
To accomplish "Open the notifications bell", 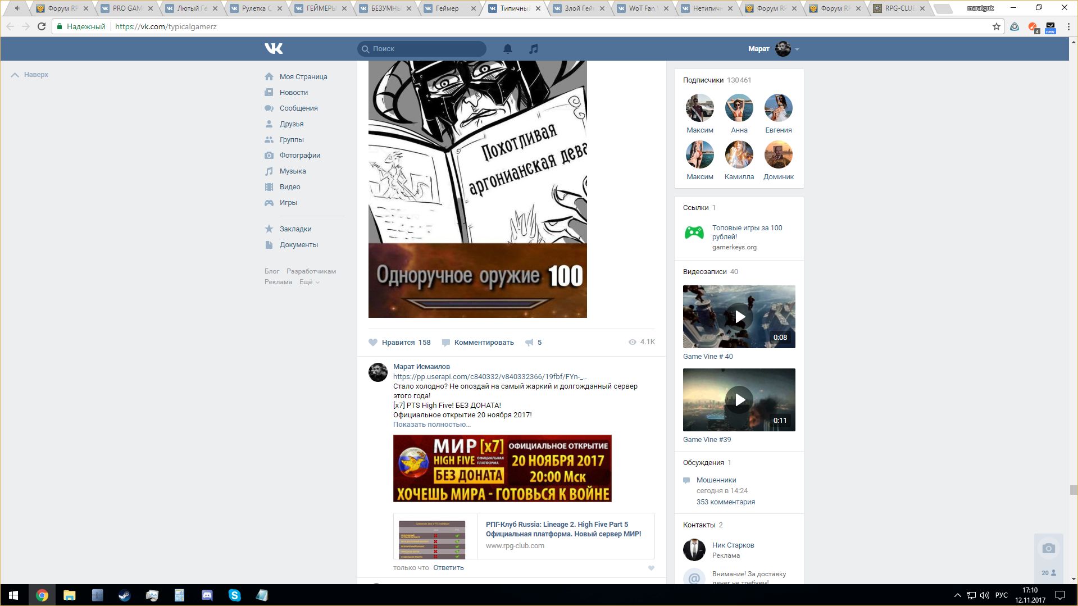I will click(507, 49).
